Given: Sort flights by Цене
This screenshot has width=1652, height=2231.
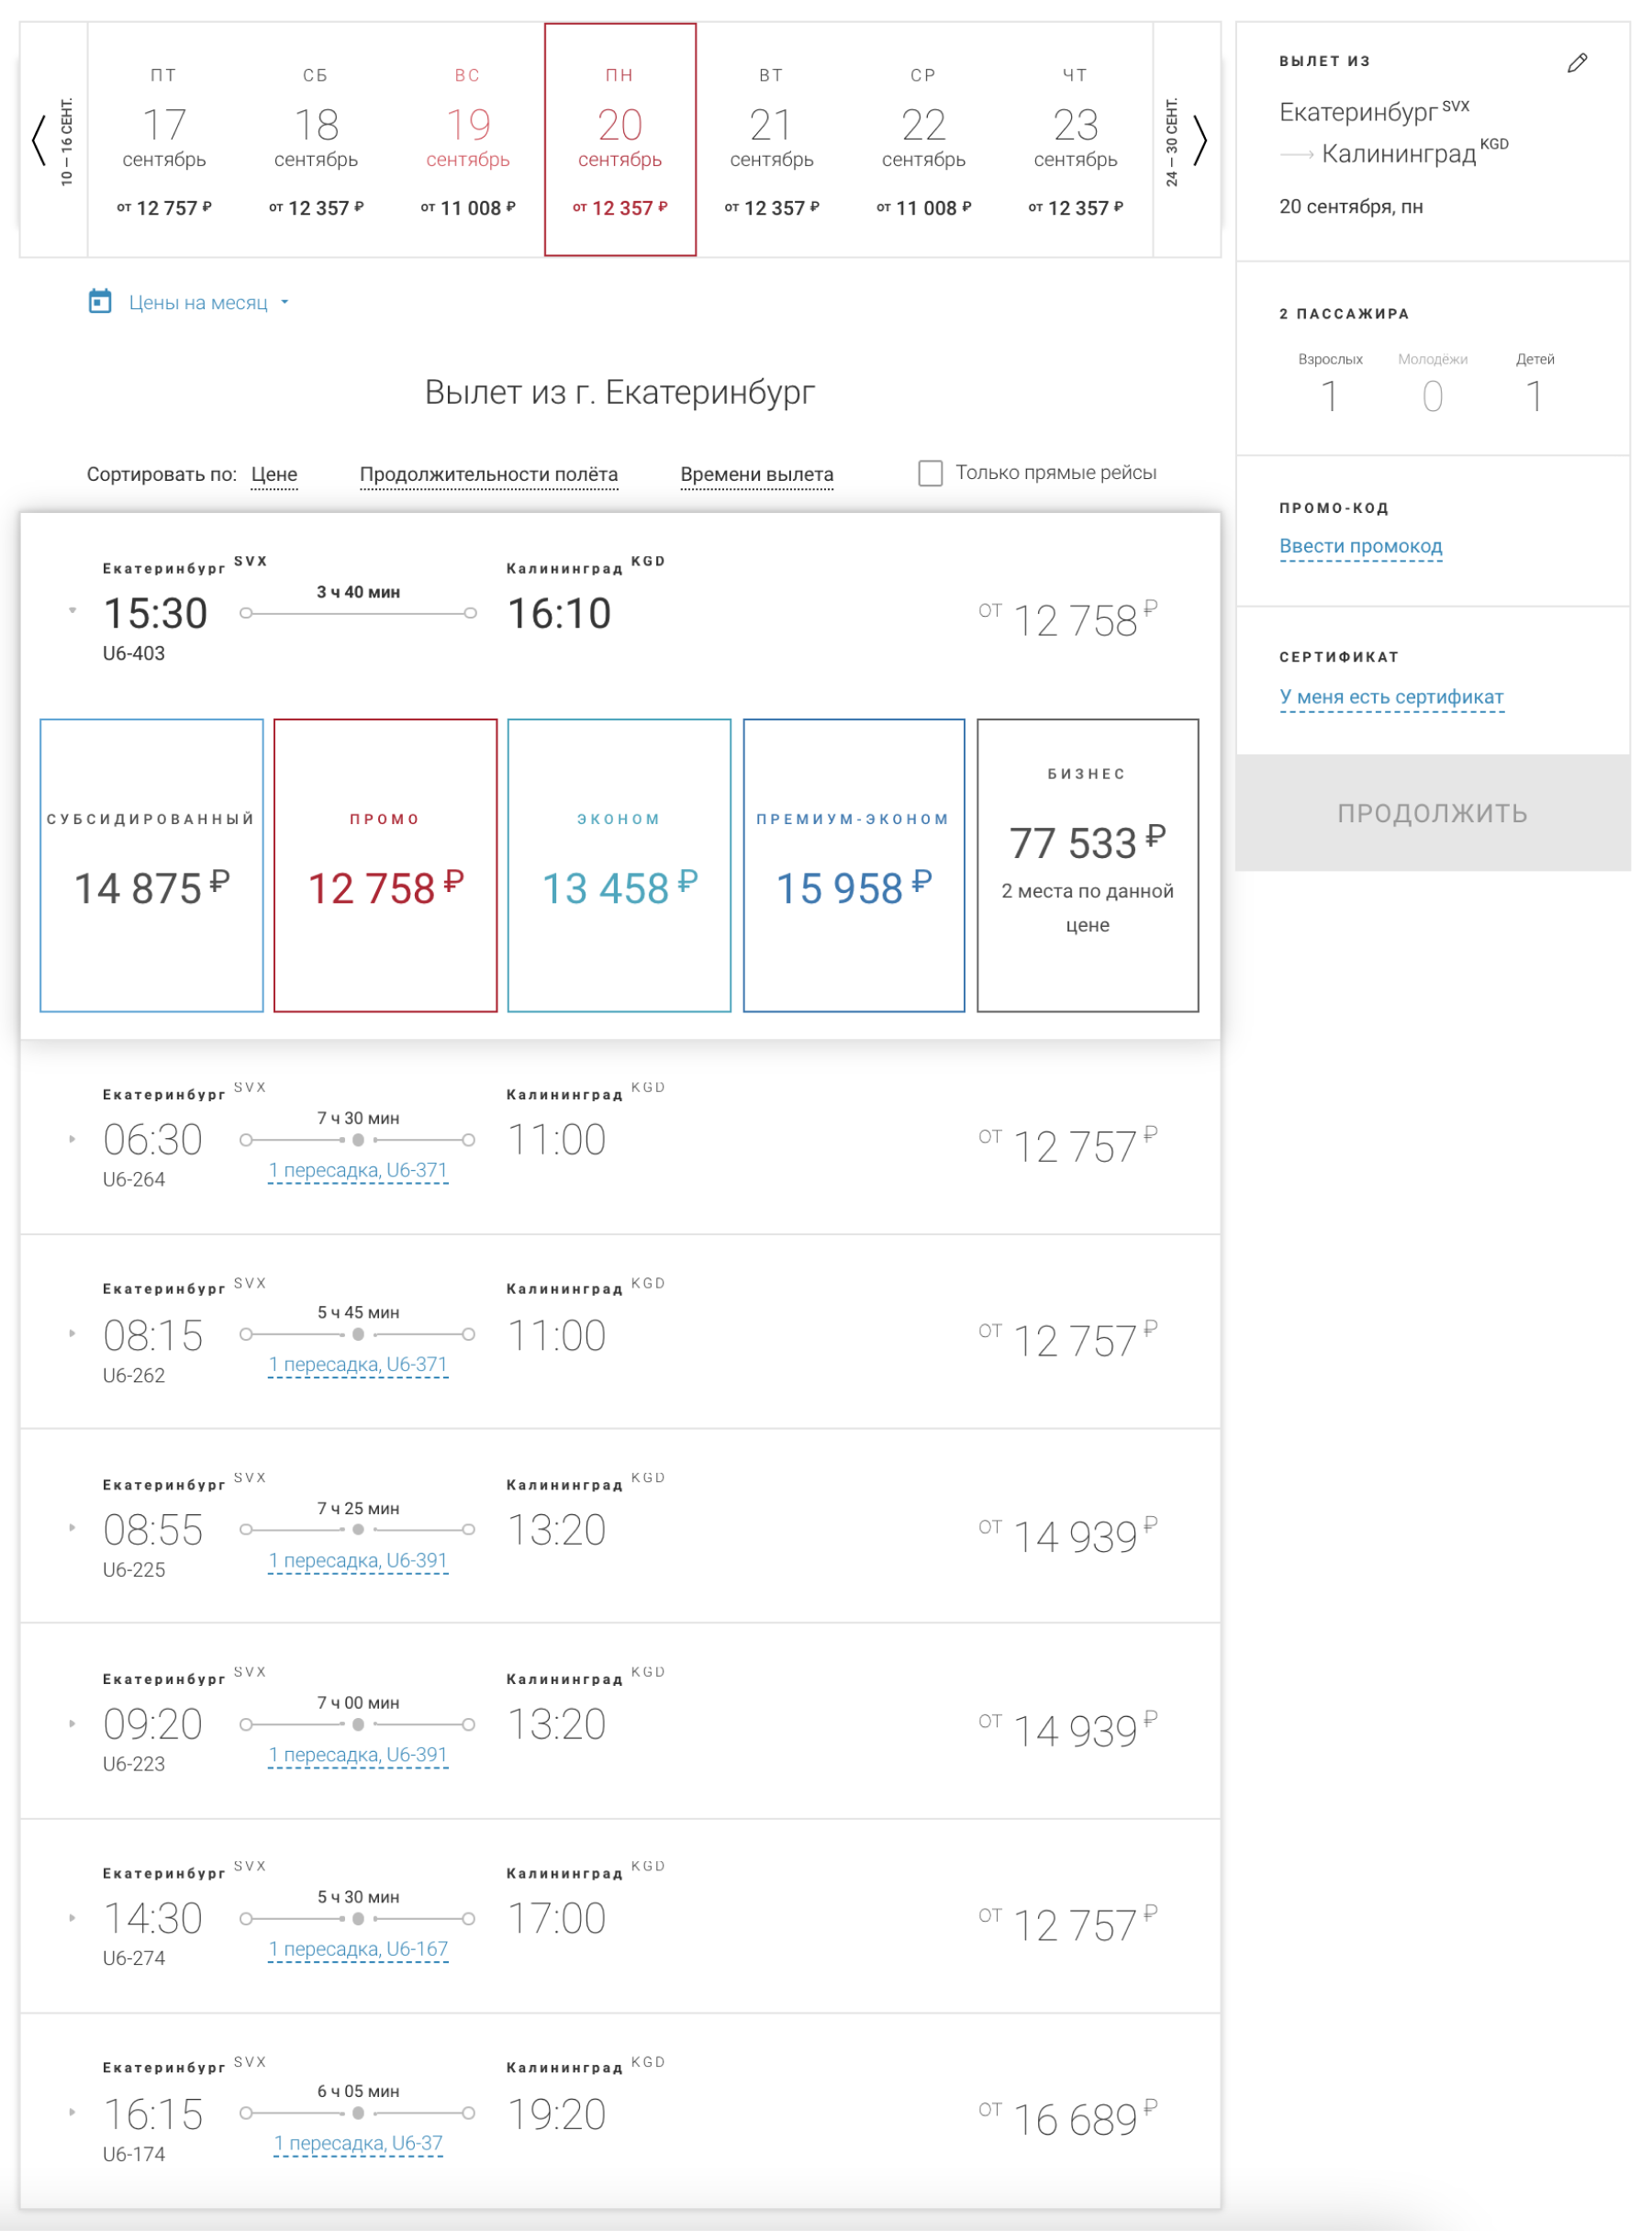Looking at the screenshot, I should click(274, 474).
